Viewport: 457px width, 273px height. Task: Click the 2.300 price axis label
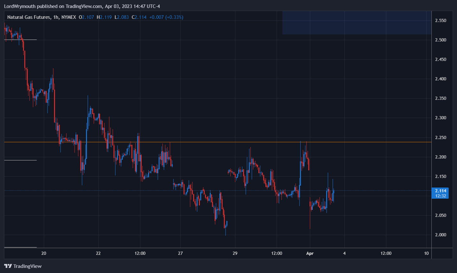click(441, 118)
